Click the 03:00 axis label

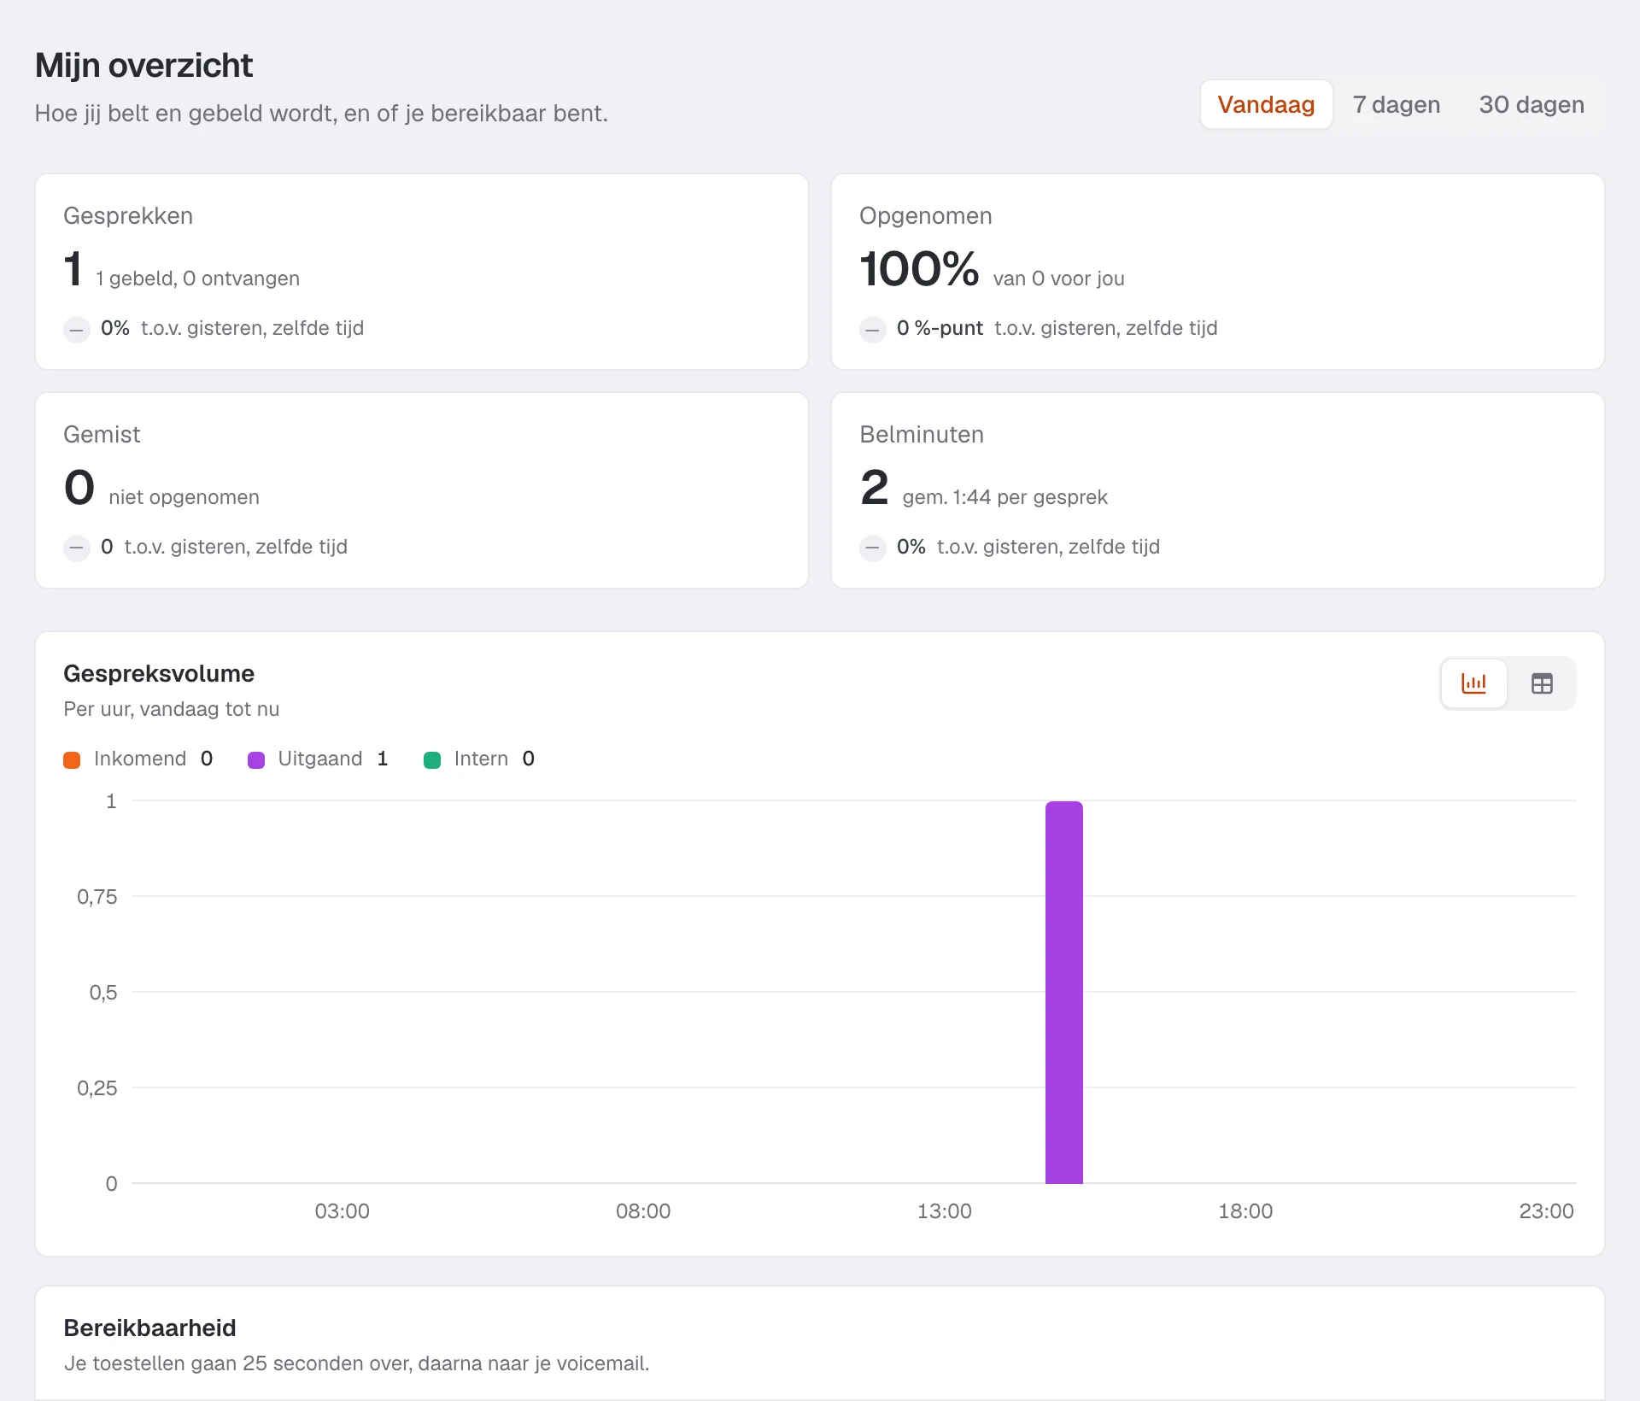pos(342,1210)
